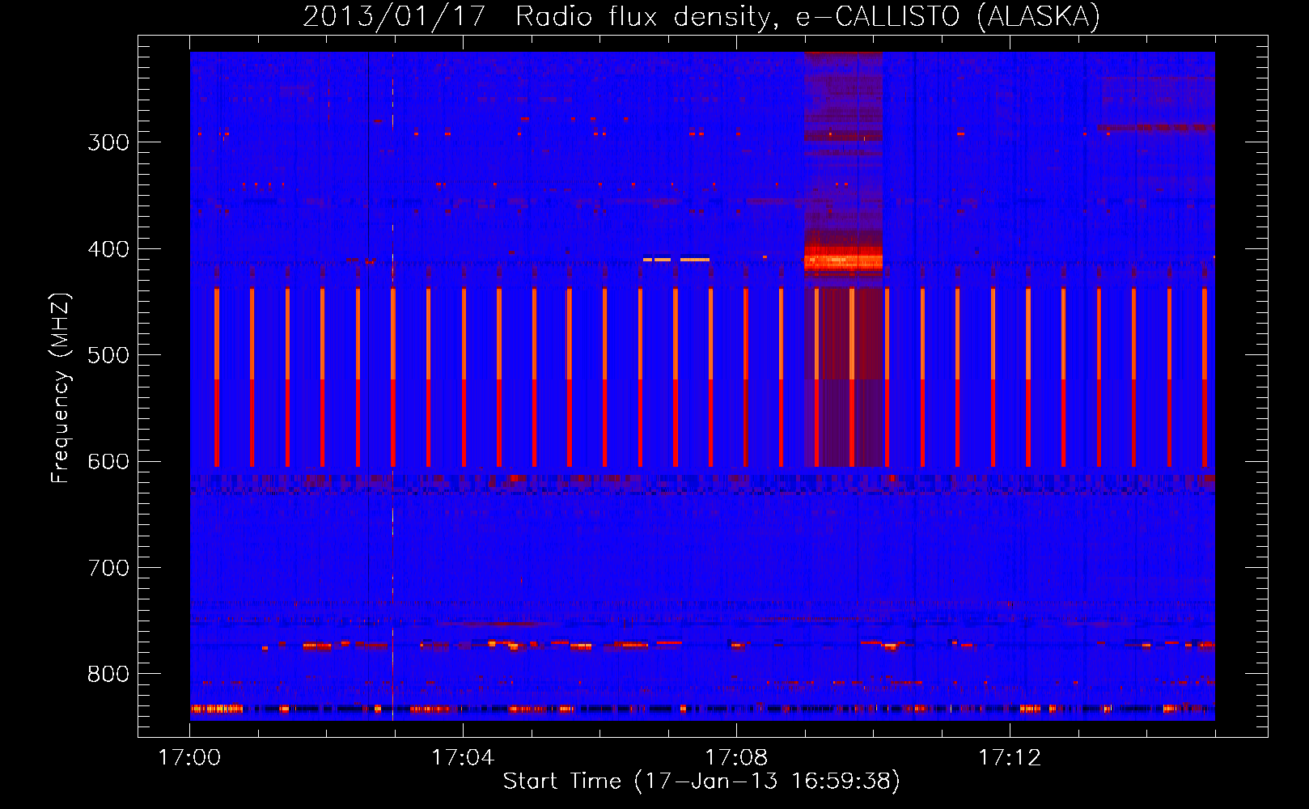
Task: Click the 17:08 time tick label
Action: tap(736, 758)
